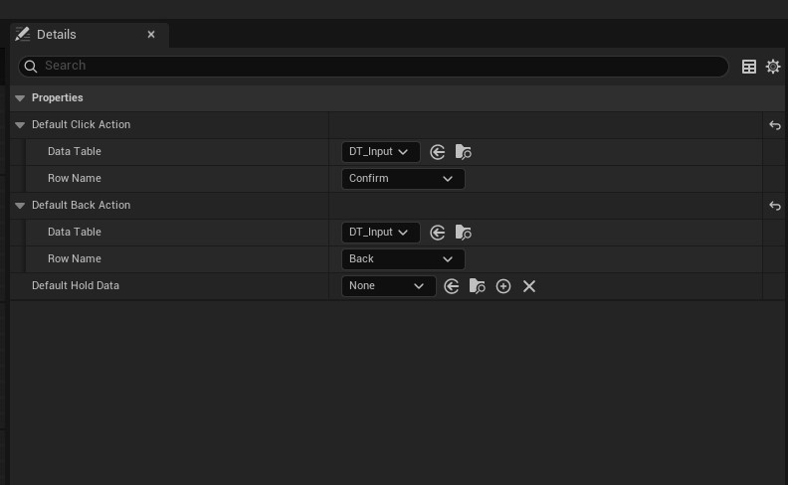This screenshot has width=788, height=485.
Task: Select Row Name label under Default Click Action
Action: [75, 178]
